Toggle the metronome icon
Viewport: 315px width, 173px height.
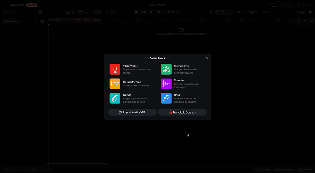click(x=67, y=12)
